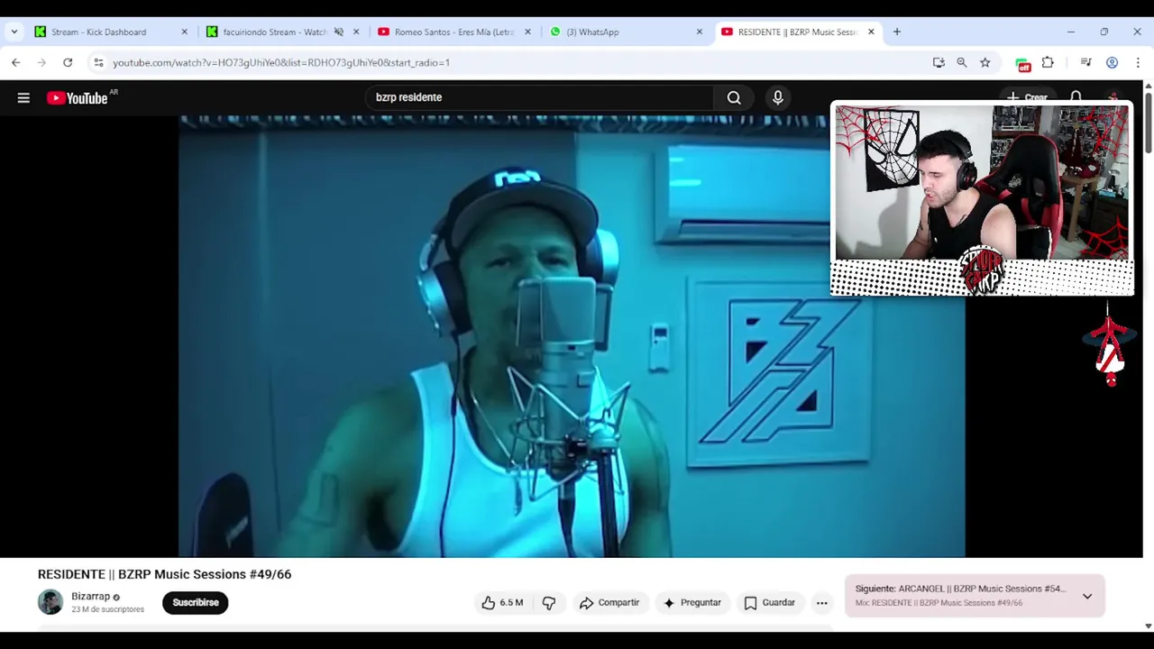1154x649 pixels.
Task: Save video with Guardar
Action: click(x=769, y=603)
